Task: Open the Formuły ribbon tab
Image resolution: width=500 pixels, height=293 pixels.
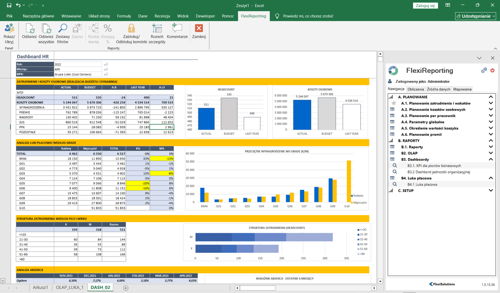Action: click(x=124, y=16)
